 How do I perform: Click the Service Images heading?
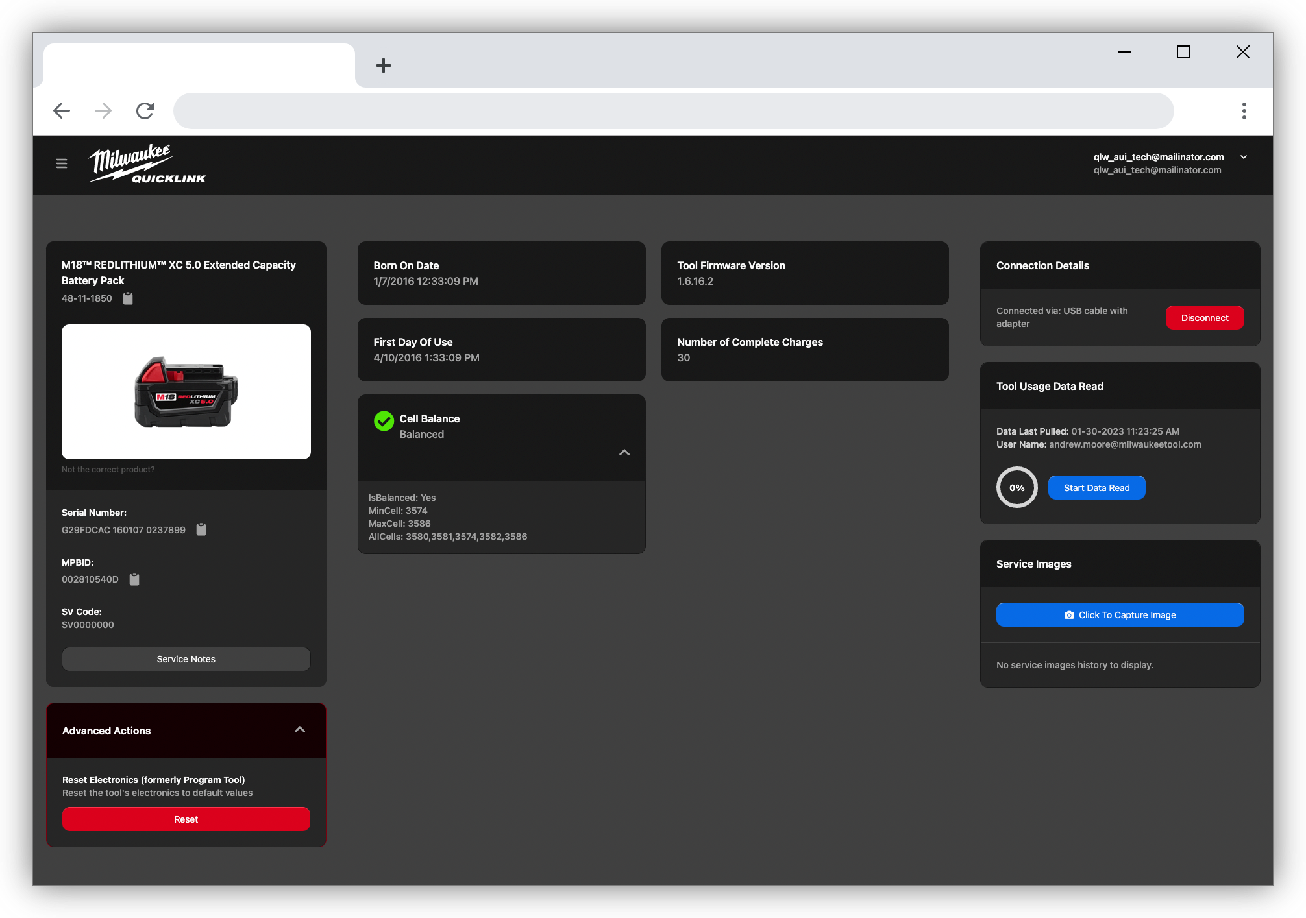1034,564
